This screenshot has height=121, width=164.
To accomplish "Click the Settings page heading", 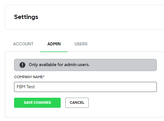I will (x=26, y=17).
